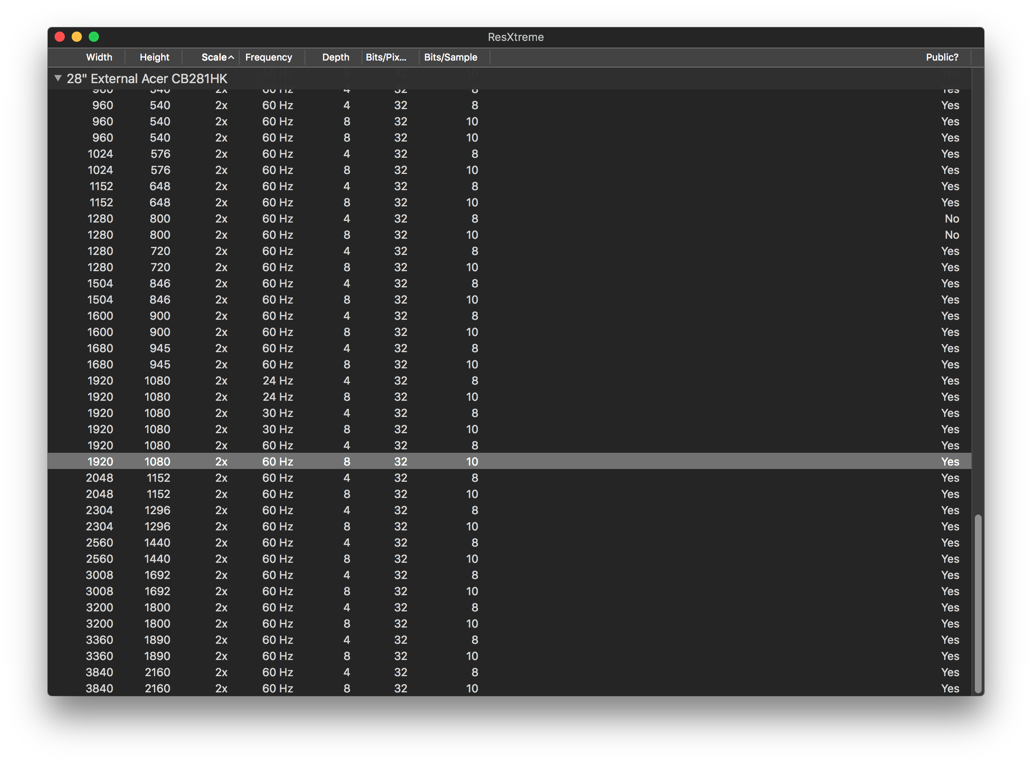Viewport: 1032px width, 764px height.
Task: Click the yellow minimize window button
Action: pos(77,37)
